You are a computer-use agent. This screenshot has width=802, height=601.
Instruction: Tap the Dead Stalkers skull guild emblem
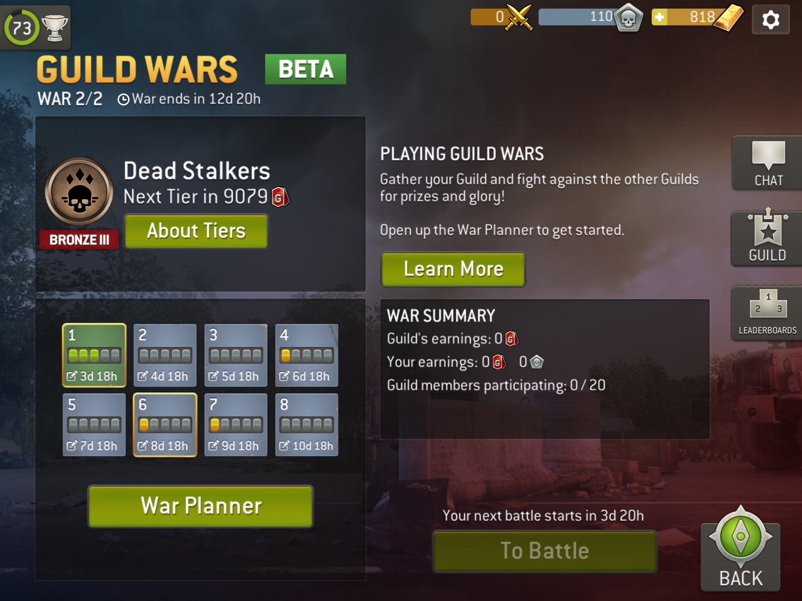79,191
